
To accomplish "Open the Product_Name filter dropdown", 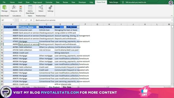I will (38, 27).
